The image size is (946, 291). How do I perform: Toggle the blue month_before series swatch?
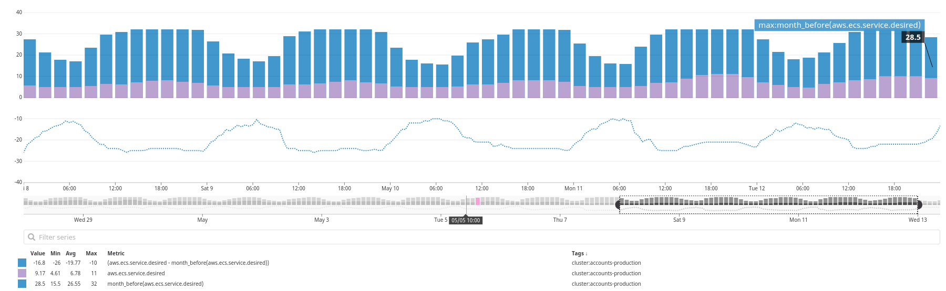point(22,284)
